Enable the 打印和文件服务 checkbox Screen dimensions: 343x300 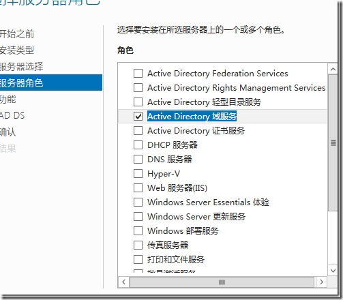tap(138, 260)
